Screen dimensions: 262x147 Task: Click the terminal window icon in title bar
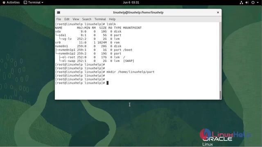click(59, 13)
